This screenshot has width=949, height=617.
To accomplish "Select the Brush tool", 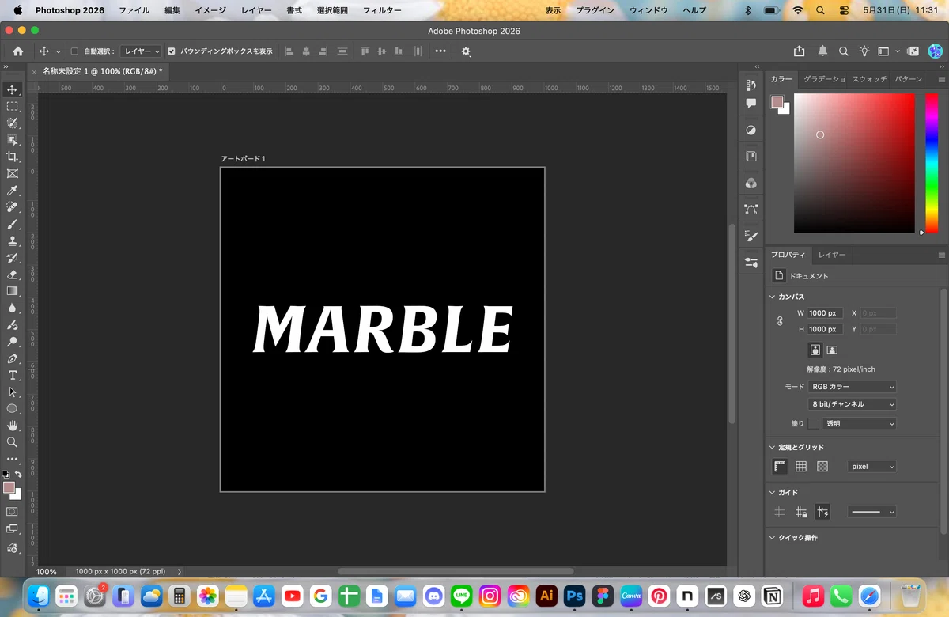I will [x=12, y=225].
